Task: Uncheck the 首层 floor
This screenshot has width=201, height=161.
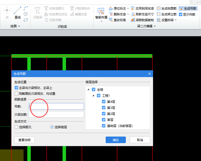Action: click(x=104, y=120)
